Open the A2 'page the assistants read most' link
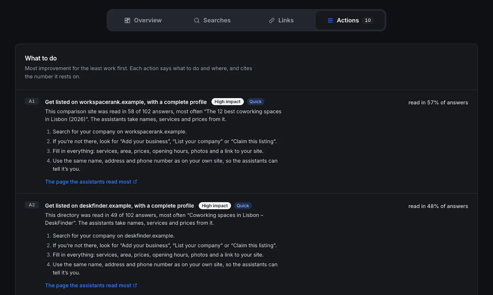493x295 pixels. tap(91, 285)
